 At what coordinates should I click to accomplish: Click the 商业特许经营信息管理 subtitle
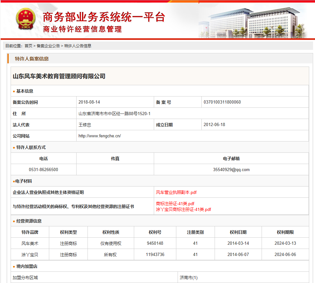coord(82,29)
